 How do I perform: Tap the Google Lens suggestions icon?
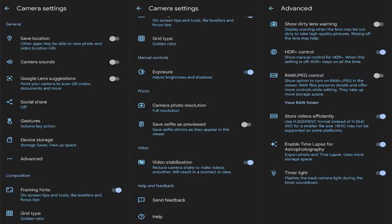10,78
